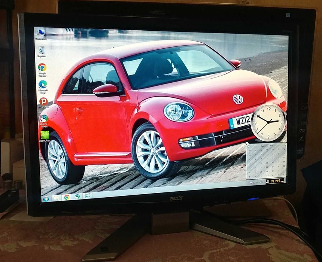Select day 22 in the calendar gadget
Image resolution: width=322 pixels, height=262 pixels.
tap(267, 167)
